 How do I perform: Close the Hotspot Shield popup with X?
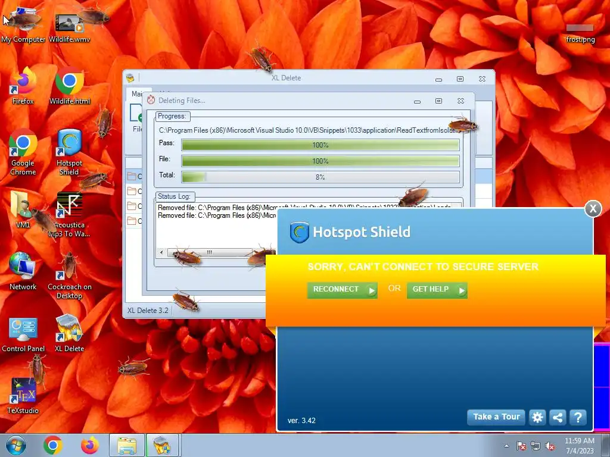pyautogui.click(x=593, y=209)
